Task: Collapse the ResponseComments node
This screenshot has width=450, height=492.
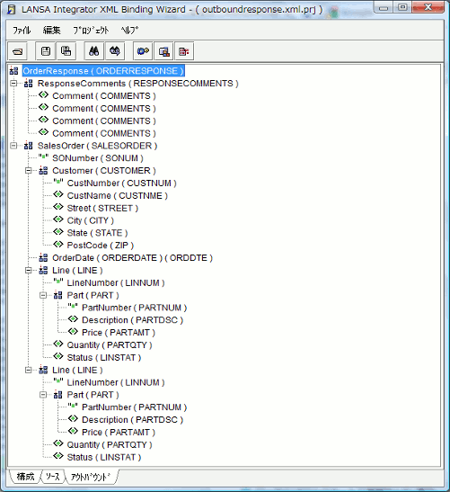Action: click(x=13, y=84)
